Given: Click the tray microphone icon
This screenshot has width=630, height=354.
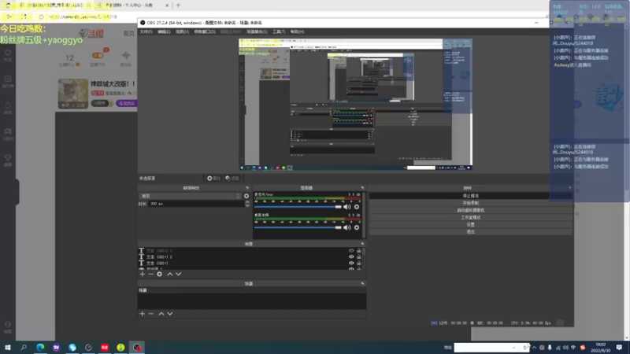Looking at the screenshot, I should tap(550, 348).
